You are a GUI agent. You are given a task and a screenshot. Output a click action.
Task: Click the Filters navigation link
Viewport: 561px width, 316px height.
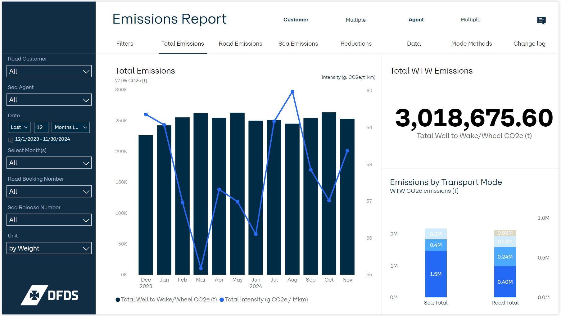tap(124, 43)
